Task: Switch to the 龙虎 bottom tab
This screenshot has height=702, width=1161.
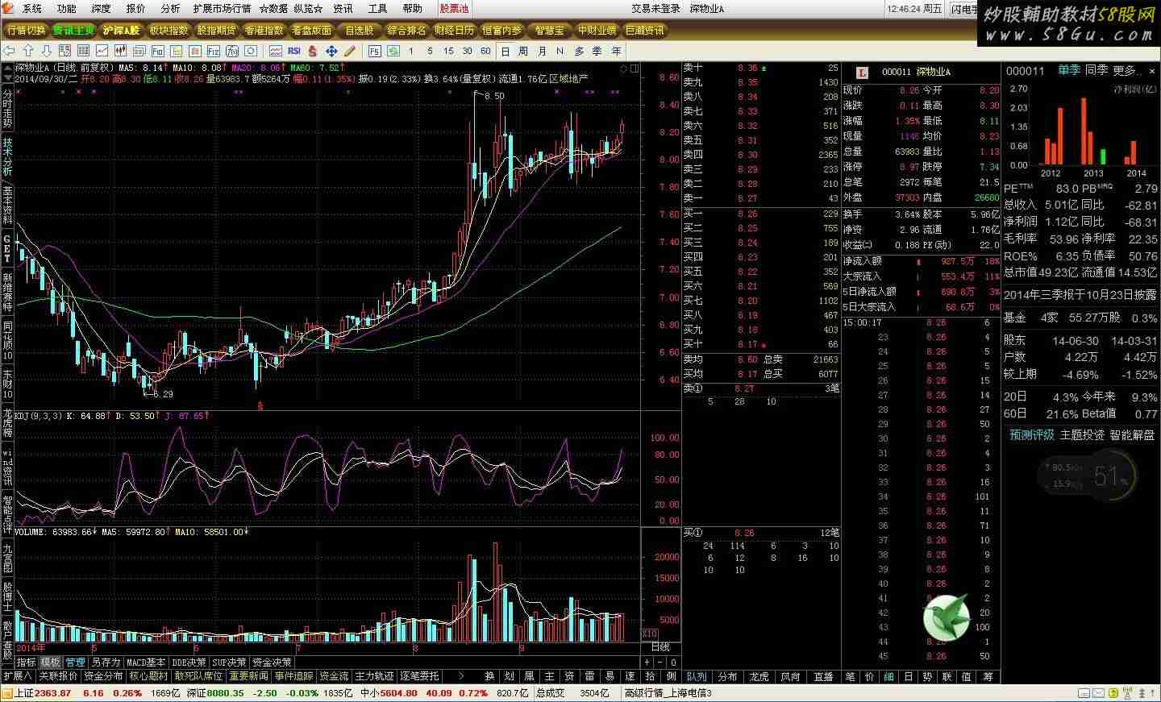Action: pos(759,676)
